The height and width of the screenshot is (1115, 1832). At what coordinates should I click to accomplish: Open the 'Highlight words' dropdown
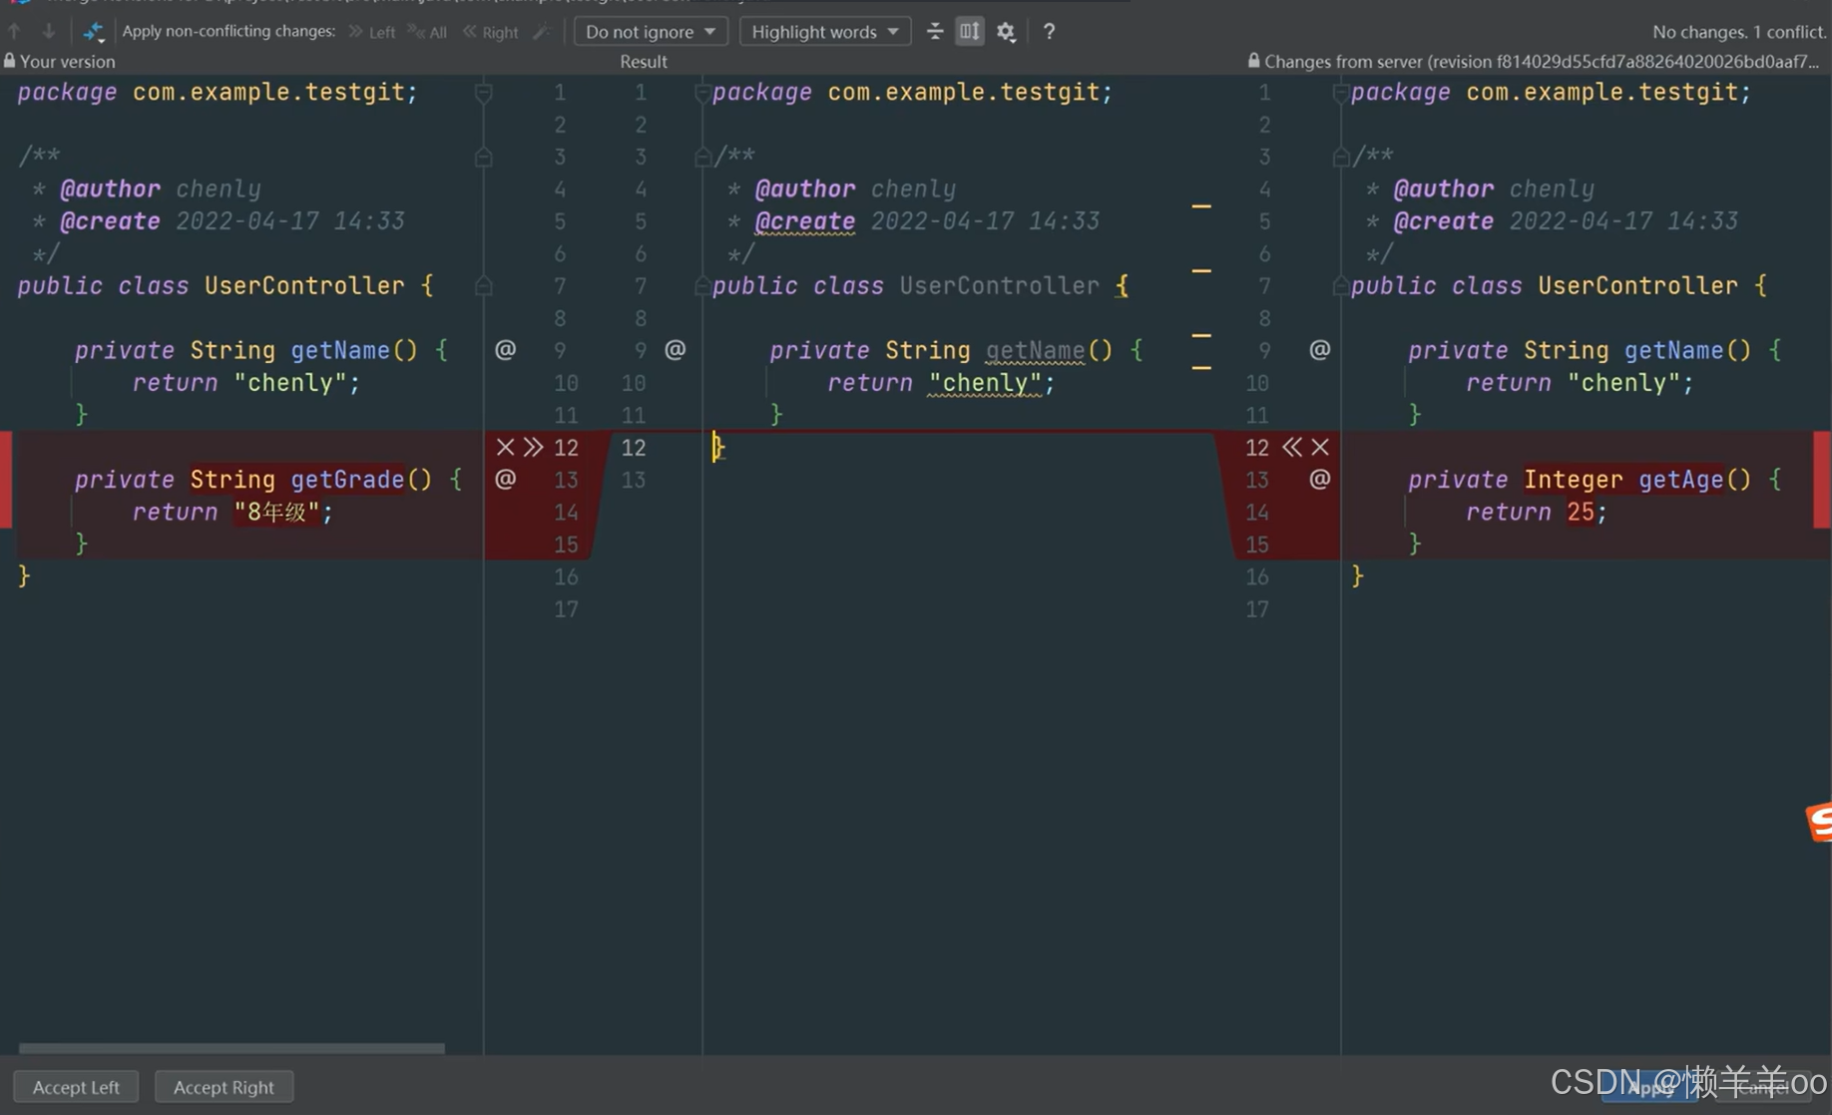point(825,32)
